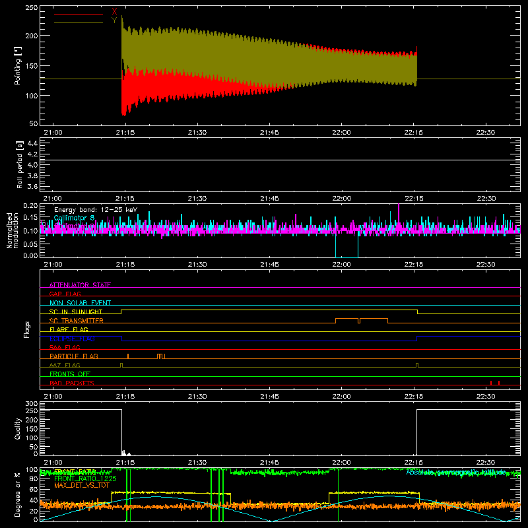The image size is (528, 528).
Task: Click the 300 tick on Quality axis
Action: [31, 403]
